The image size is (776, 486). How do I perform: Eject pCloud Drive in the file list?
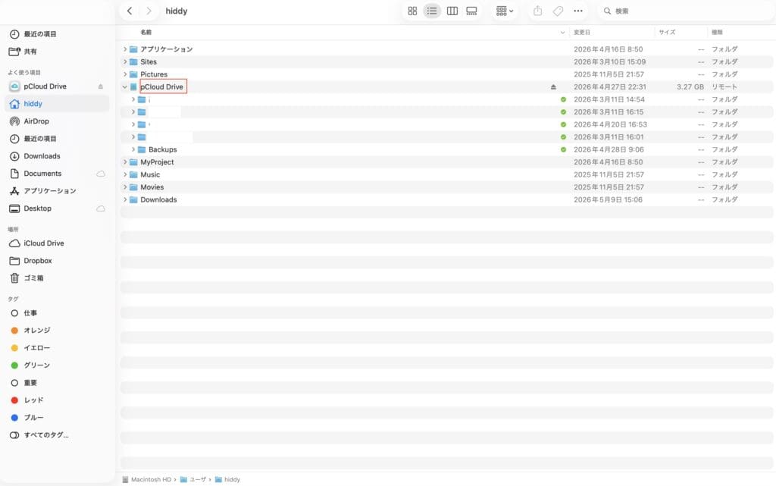tap(553, 87)
